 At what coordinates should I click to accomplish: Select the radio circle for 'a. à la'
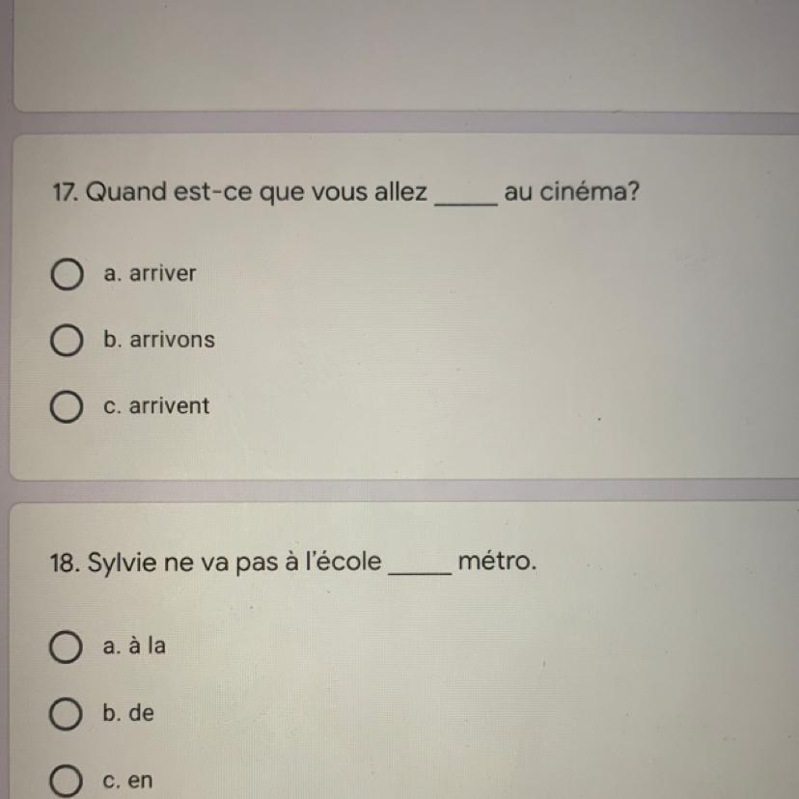coord(66,647)
